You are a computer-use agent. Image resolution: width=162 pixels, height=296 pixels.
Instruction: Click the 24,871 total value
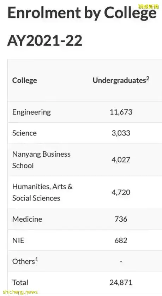tap(121, 283)
